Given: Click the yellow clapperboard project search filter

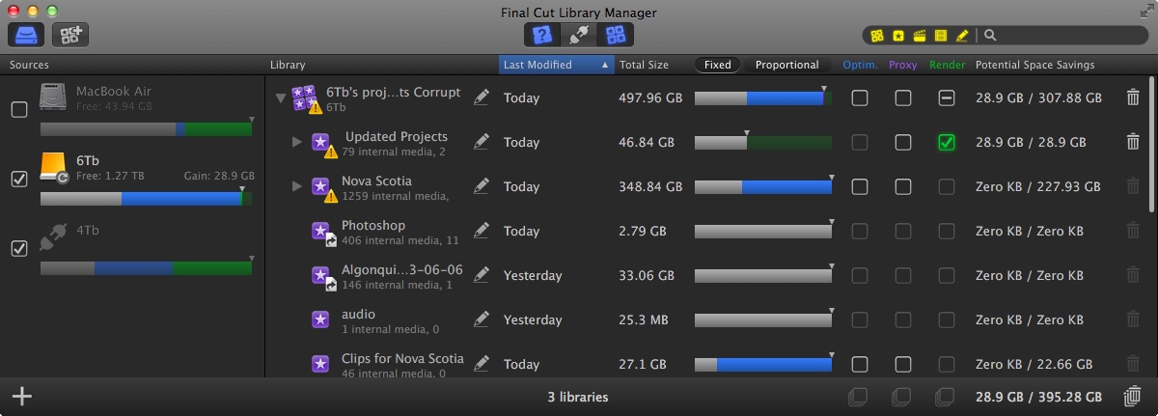Looking at the screenshot, I should pyautogui.click(x=920, y=36).
